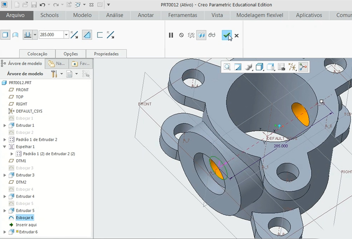The height and width of the screenshot is (239, 352).
Task: Pause the feature tool
Action: (171, 35)
